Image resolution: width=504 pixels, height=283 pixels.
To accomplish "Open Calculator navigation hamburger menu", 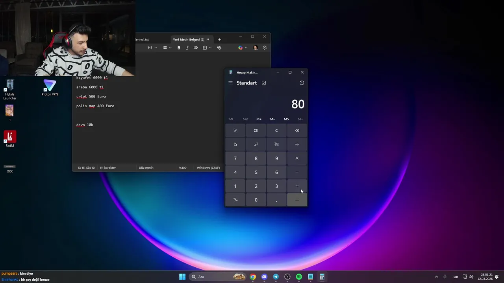I will (230, 83).
